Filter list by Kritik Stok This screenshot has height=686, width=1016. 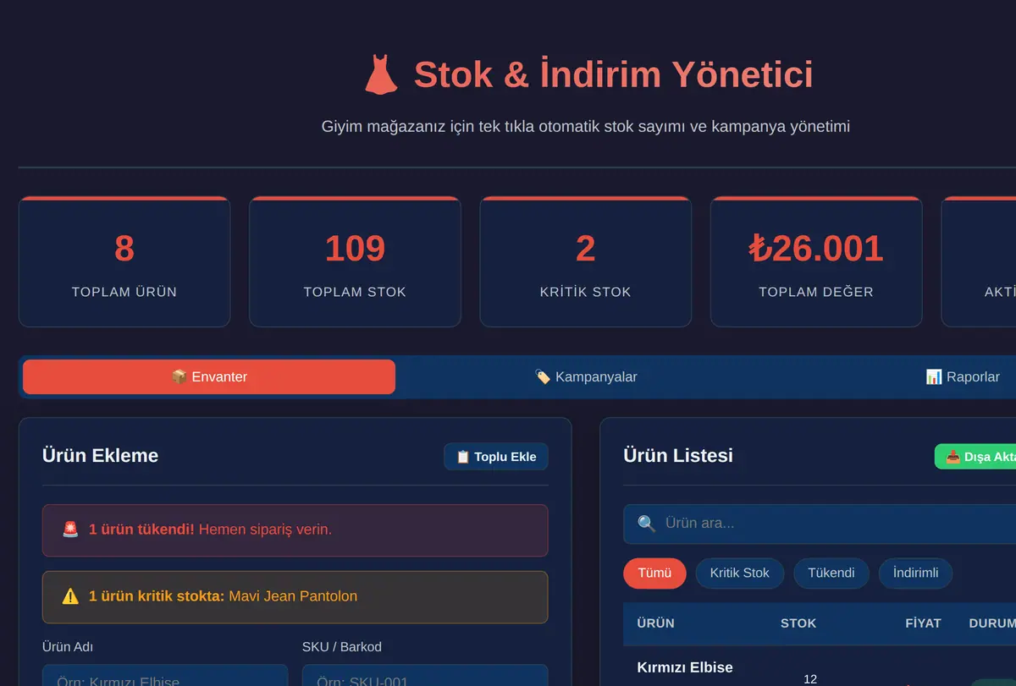pos(740,573)
